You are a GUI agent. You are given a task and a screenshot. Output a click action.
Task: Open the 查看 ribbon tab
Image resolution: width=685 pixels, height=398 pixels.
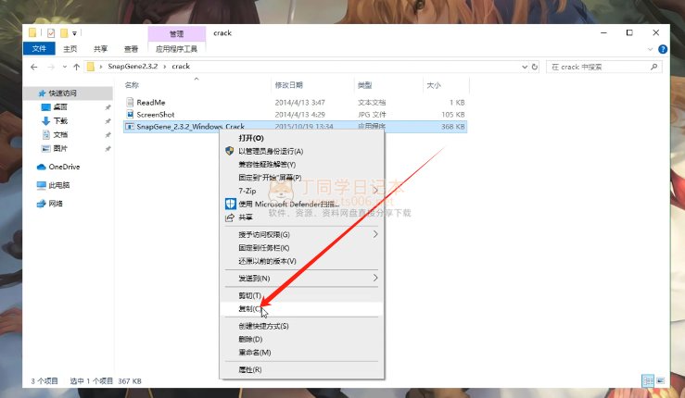(x=131, y=49)
